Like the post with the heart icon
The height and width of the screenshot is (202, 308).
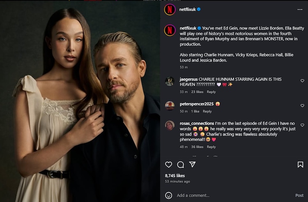tap(168, 165)
